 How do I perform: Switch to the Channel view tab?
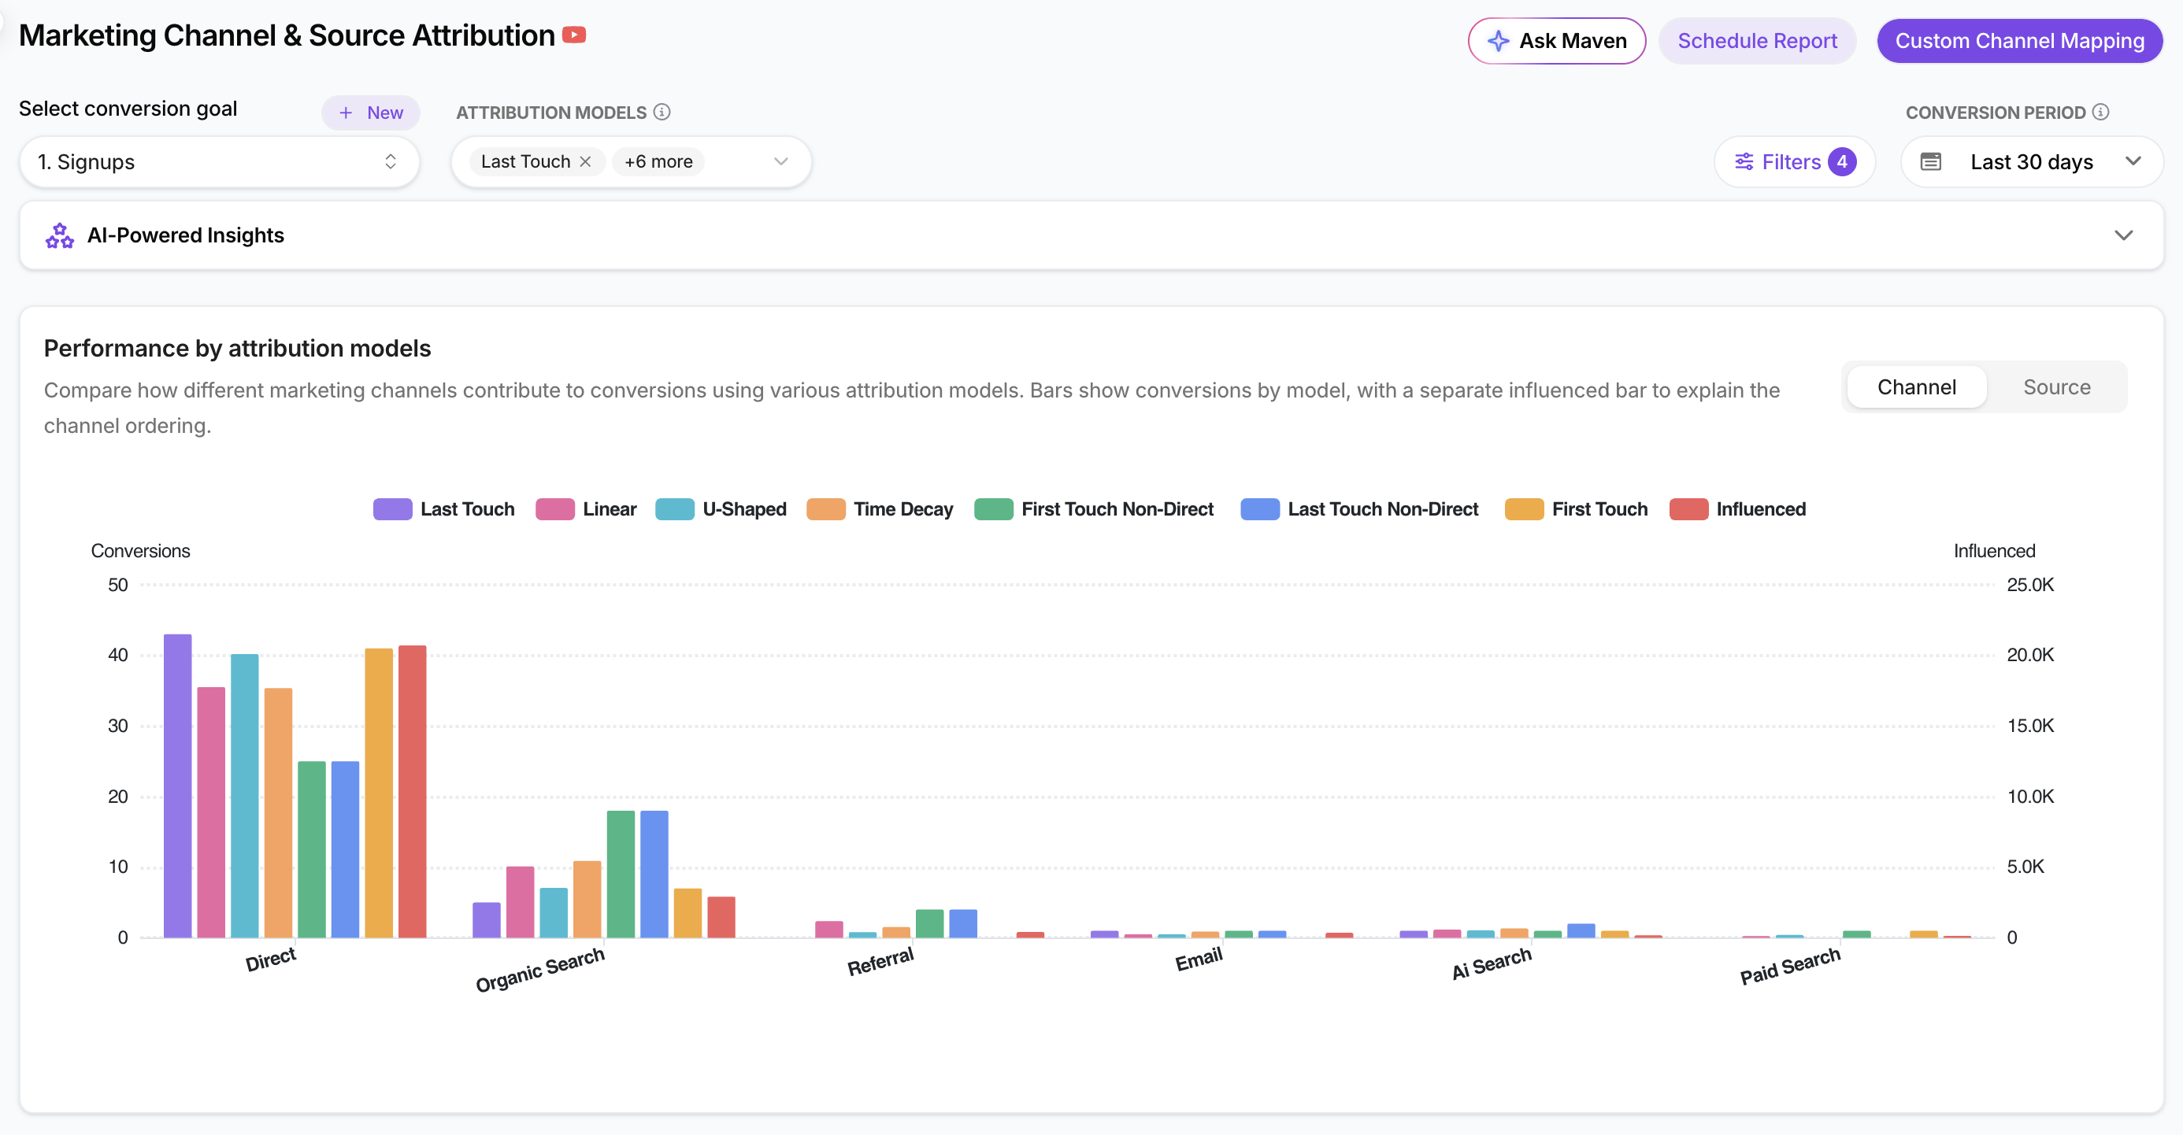1916,387
